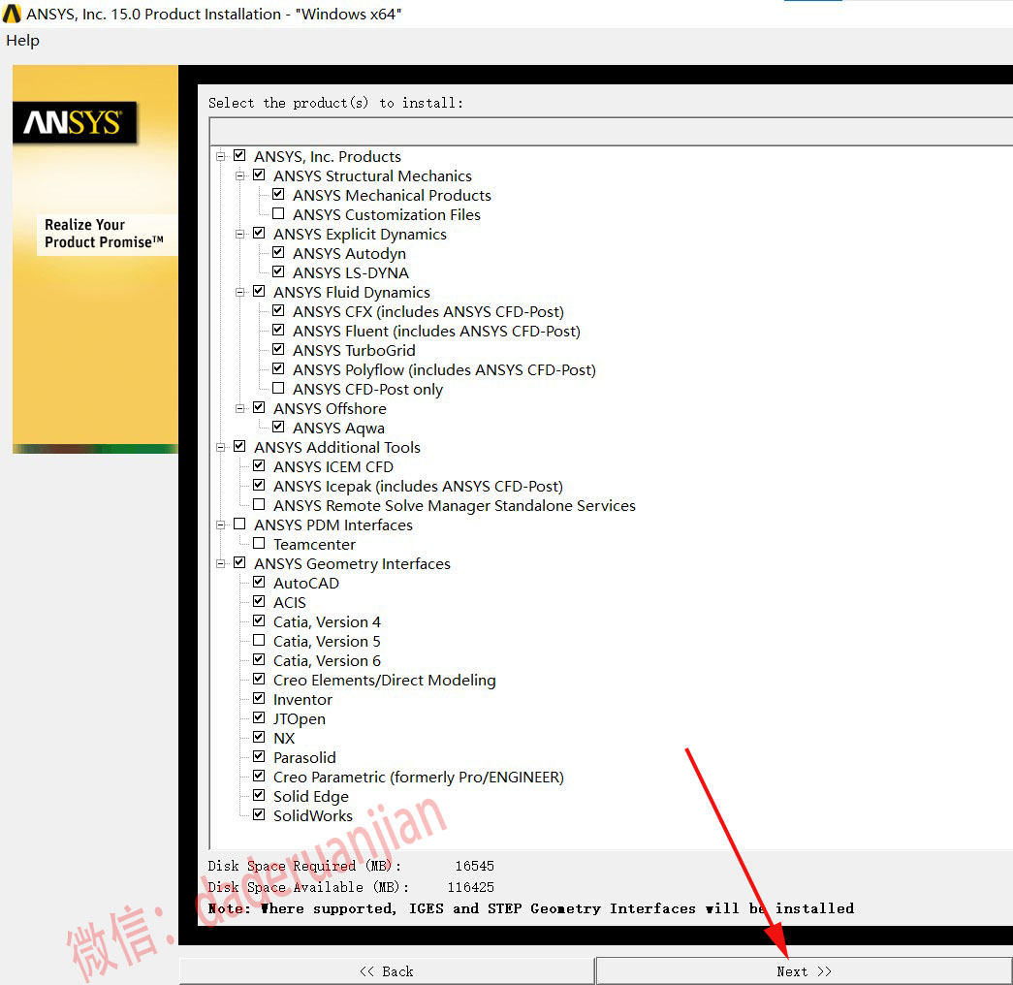Click the << Back button
The width and height of the screenshot is (1013, 985).
pyautogui.click(x=387, y=970)
